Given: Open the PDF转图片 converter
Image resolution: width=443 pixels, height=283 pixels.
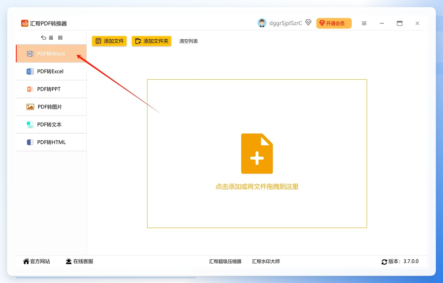Looking at the screenshot, I should pyautogui.click(x=51, y=107).
